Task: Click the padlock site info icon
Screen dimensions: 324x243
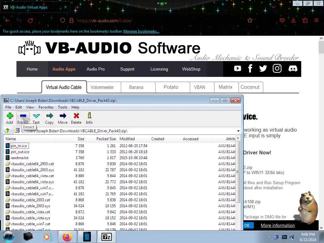Action: pyautogui.click(x=72, y=21)
